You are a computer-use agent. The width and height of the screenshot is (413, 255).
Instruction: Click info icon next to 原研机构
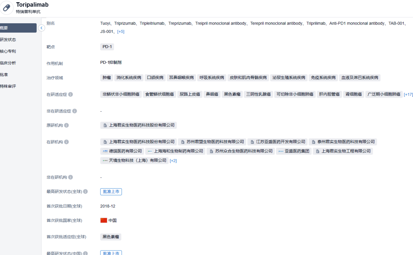pos(66,125)
